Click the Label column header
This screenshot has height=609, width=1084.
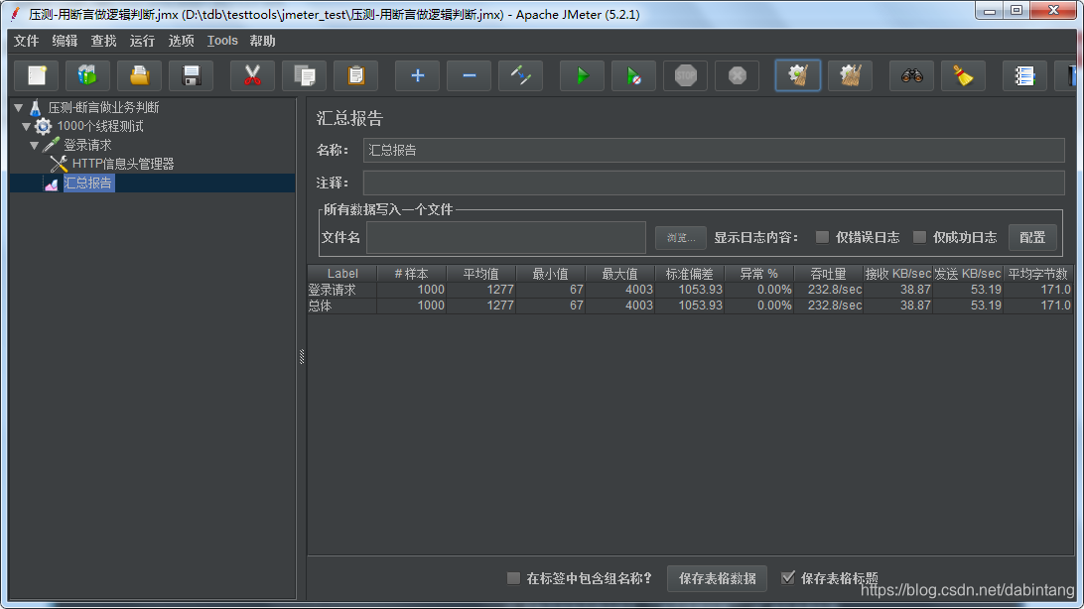point(342,274)
